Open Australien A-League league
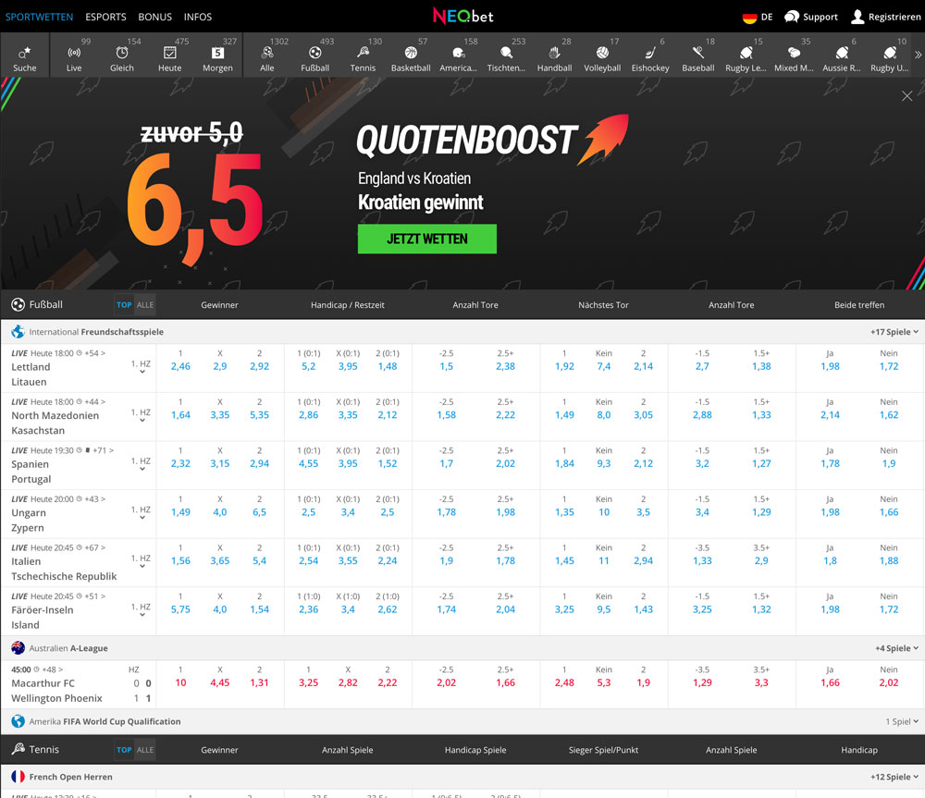Screen dimensions: 925x798 point(68,648)
